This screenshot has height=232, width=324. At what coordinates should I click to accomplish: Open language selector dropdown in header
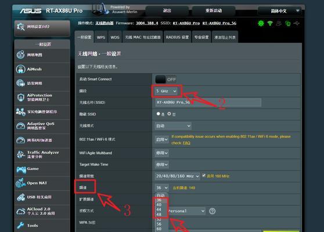280,11
